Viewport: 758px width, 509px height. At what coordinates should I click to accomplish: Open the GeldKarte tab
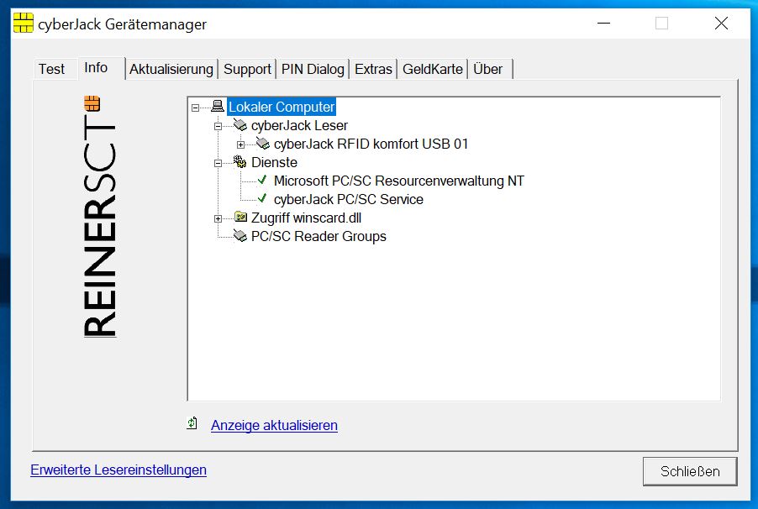433,69
